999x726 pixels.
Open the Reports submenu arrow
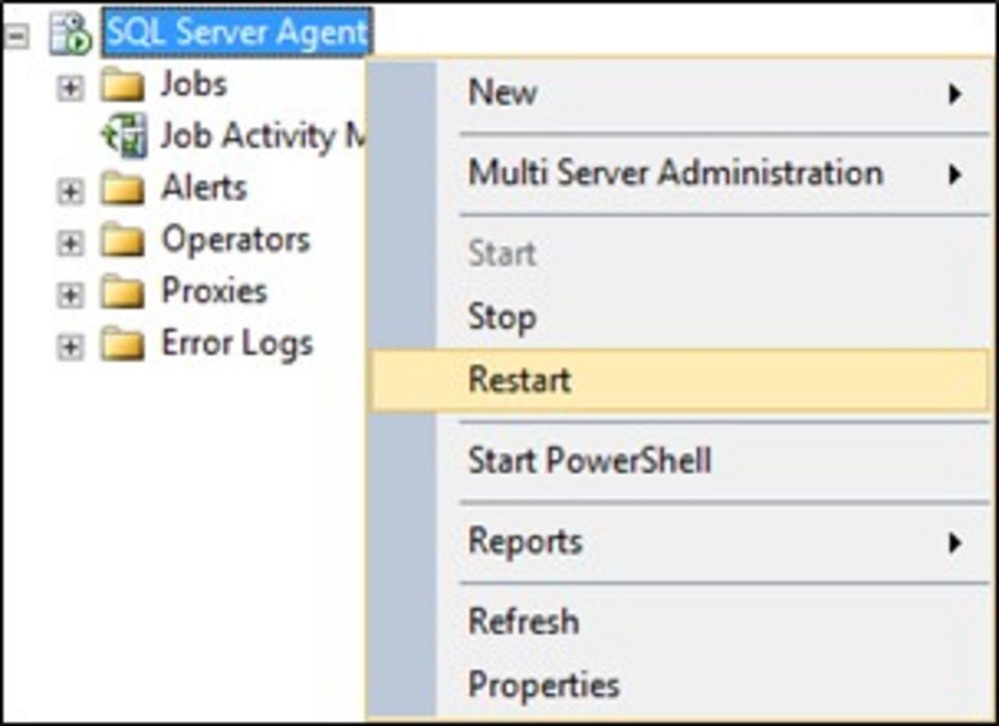coord(955,543)
